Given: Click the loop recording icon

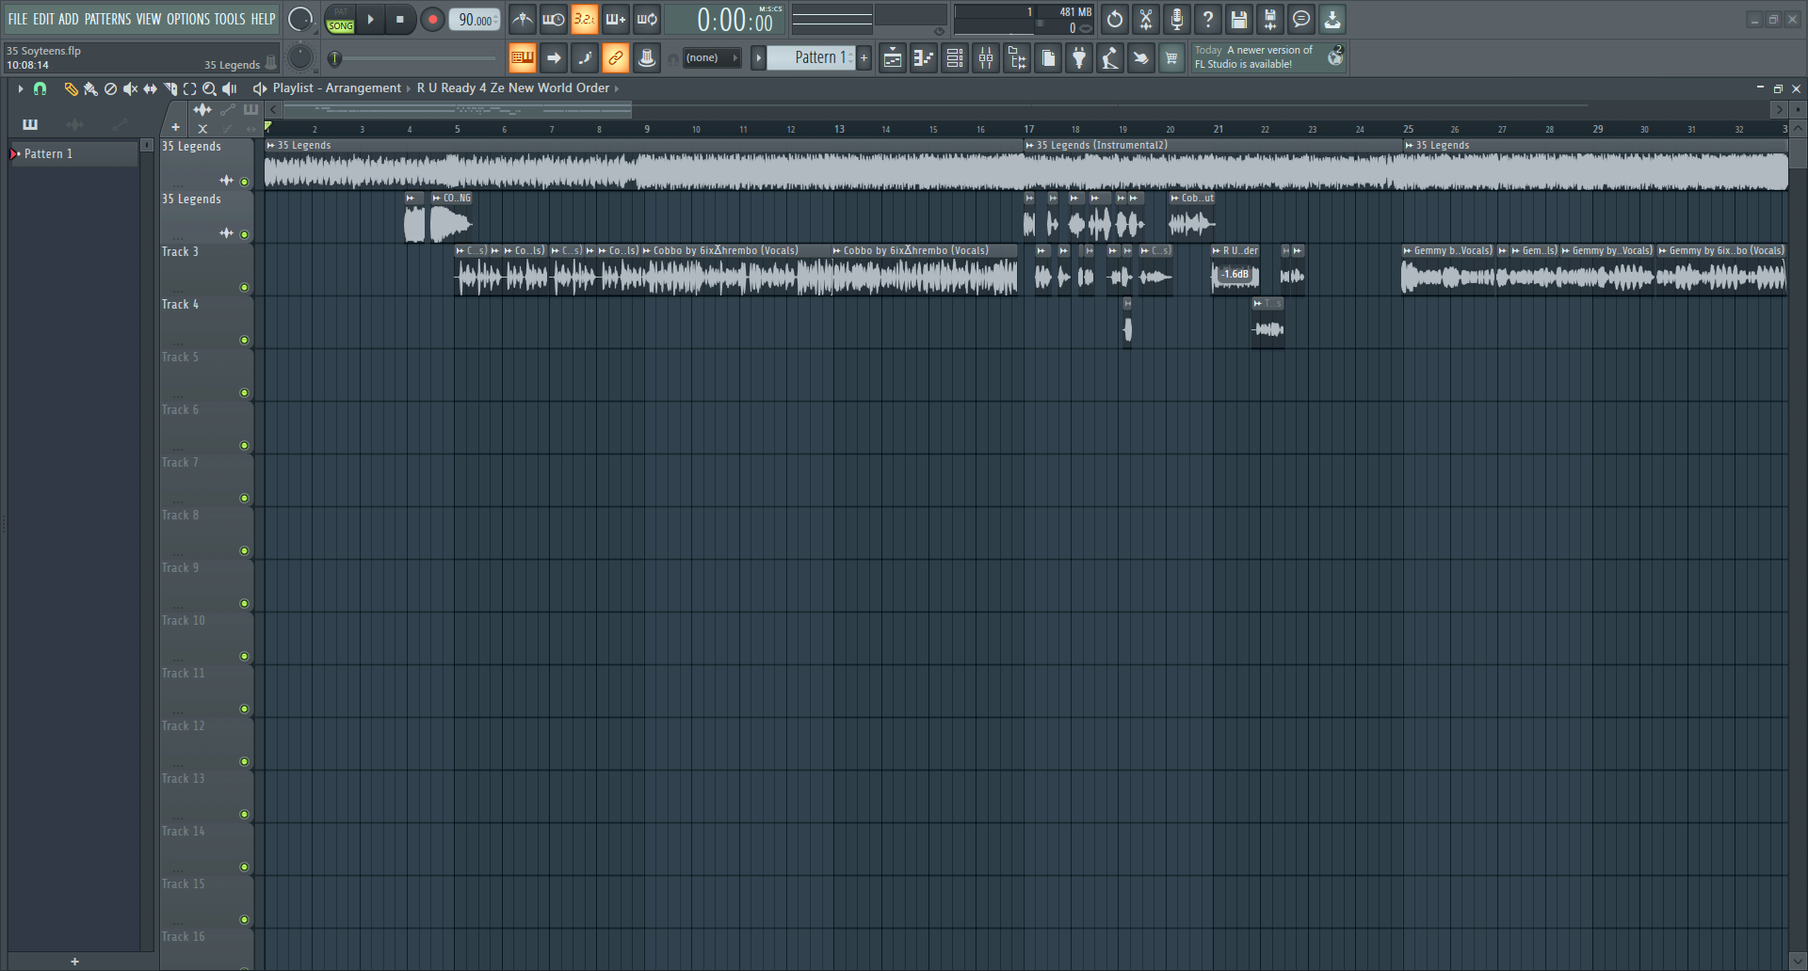Looking at the screenshot, I should pyautogui.click(x=647, y=19).
